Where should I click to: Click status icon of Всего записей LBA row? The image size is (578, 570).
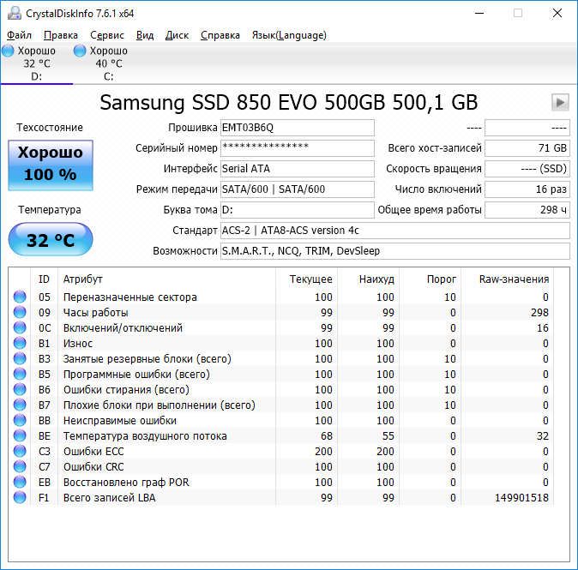(x=20, y=497)
